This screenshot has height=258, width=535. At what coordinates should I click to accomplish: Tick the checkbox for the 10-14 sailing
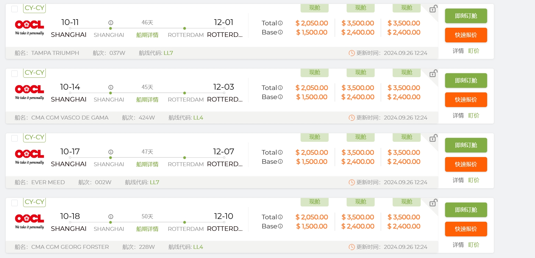[x=14, y=73]
